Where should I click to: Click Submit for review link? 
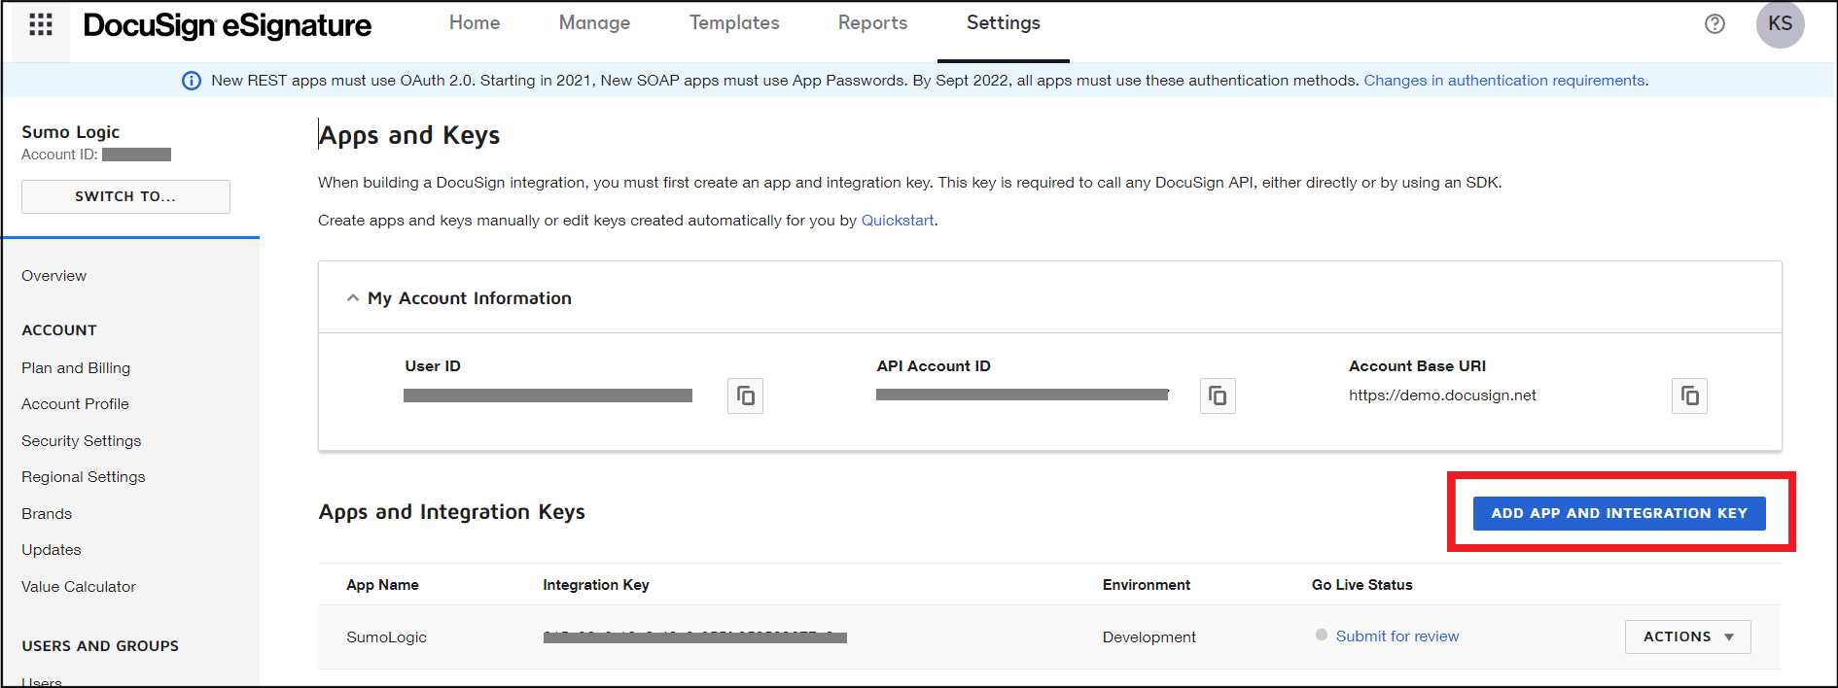point(1396,636)
